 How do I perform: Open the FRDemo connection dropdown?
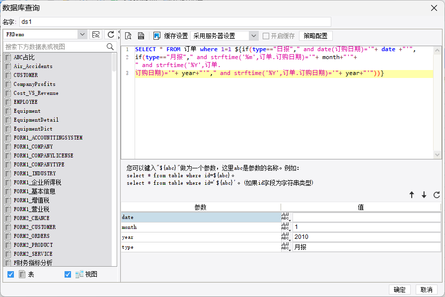(x=82, y=35)
